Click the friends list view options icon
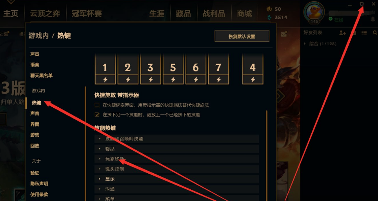The image size is (378, 201). [x=364, y=33]
